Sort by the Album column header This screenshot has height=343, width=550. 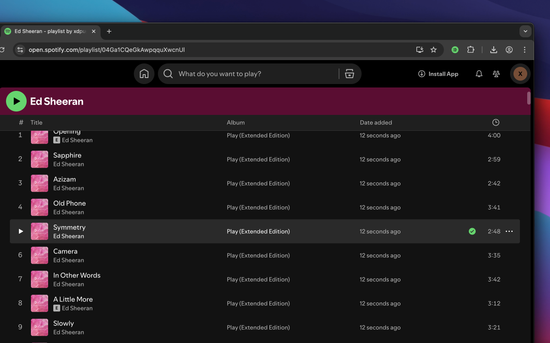point(236,123)
